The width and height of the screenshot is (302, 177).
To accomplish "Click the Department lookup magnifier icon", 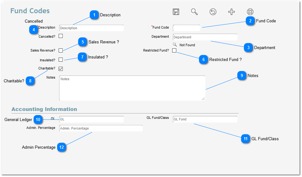I will coord(175,45).
